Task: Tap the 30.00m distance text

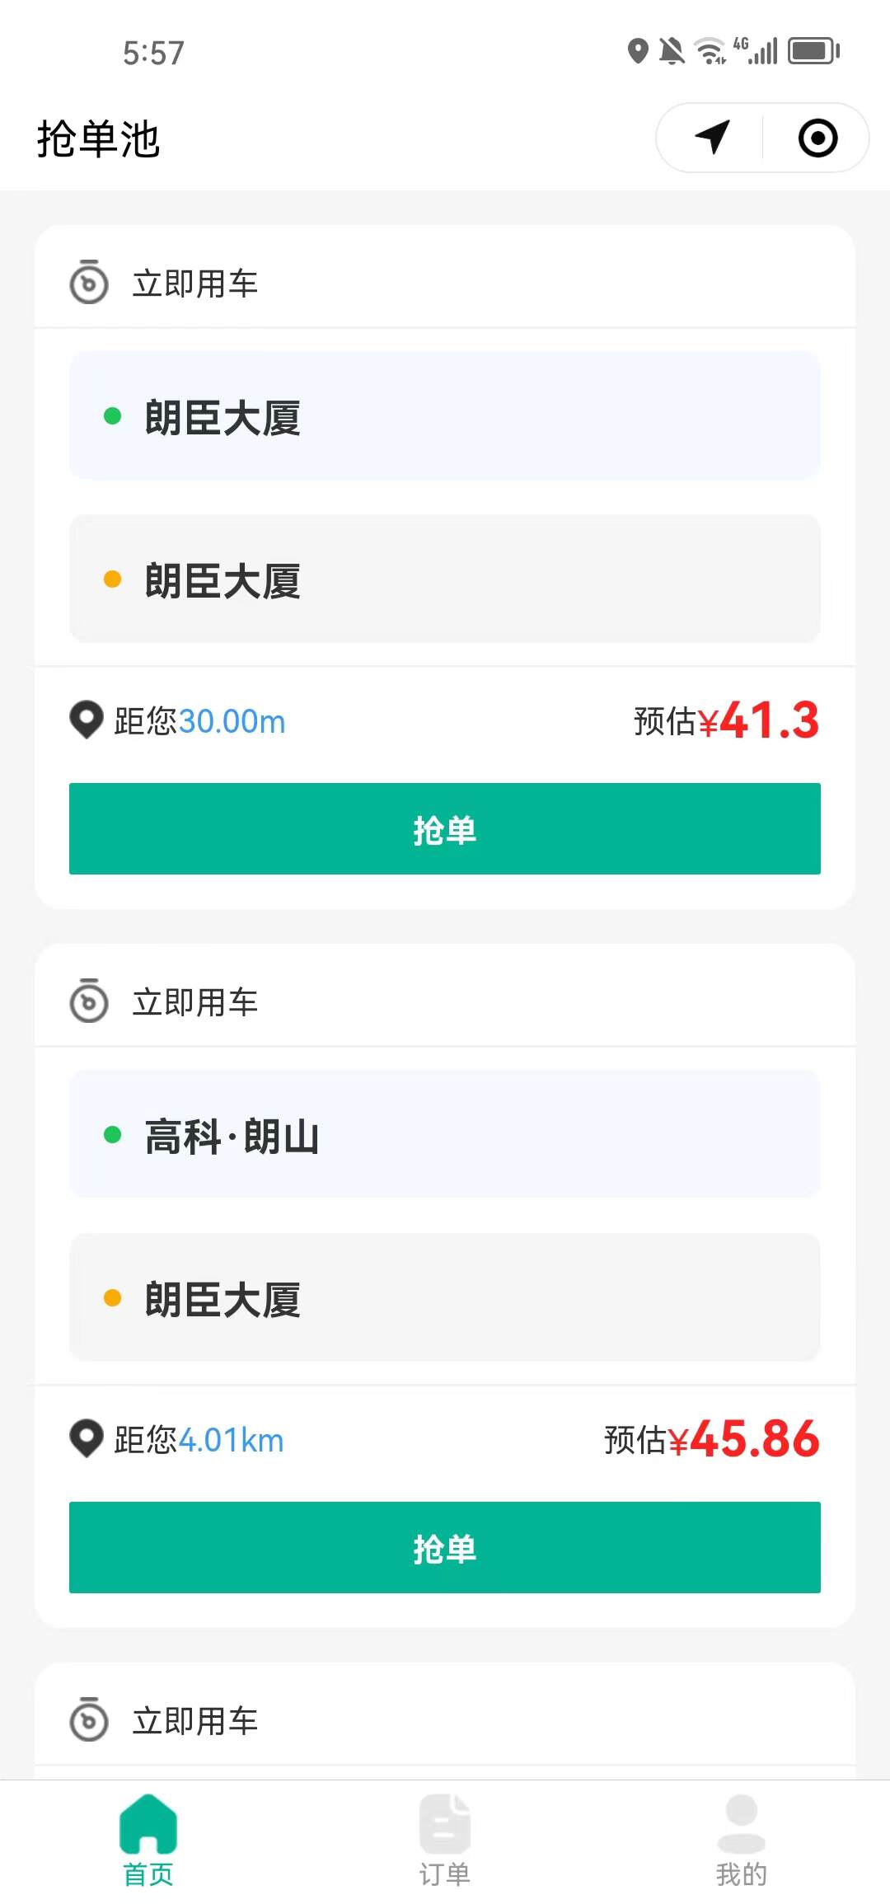Action: click(232, 721)
